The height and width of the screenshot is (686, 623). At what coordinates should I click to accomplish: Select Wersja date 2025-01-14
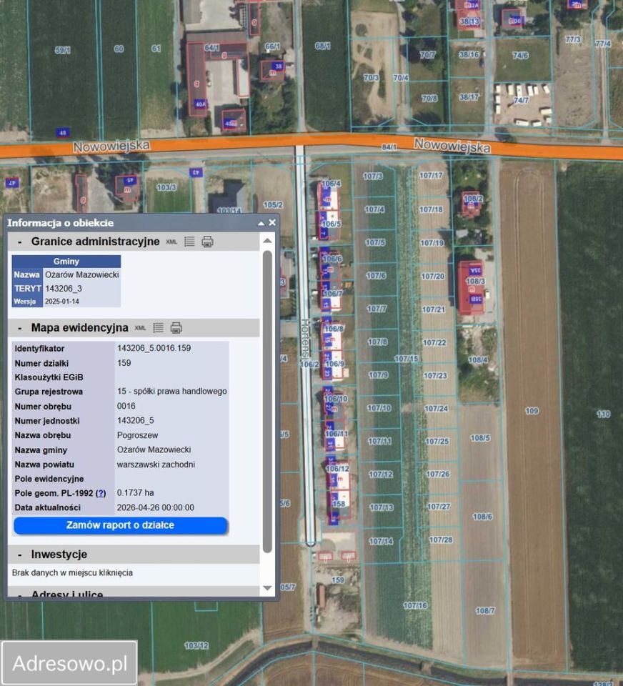click(62, 302)
